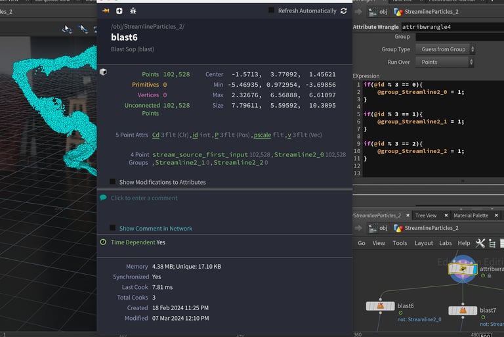Open the Group Type dropdown
504x337 pixels.
(445, 49)
